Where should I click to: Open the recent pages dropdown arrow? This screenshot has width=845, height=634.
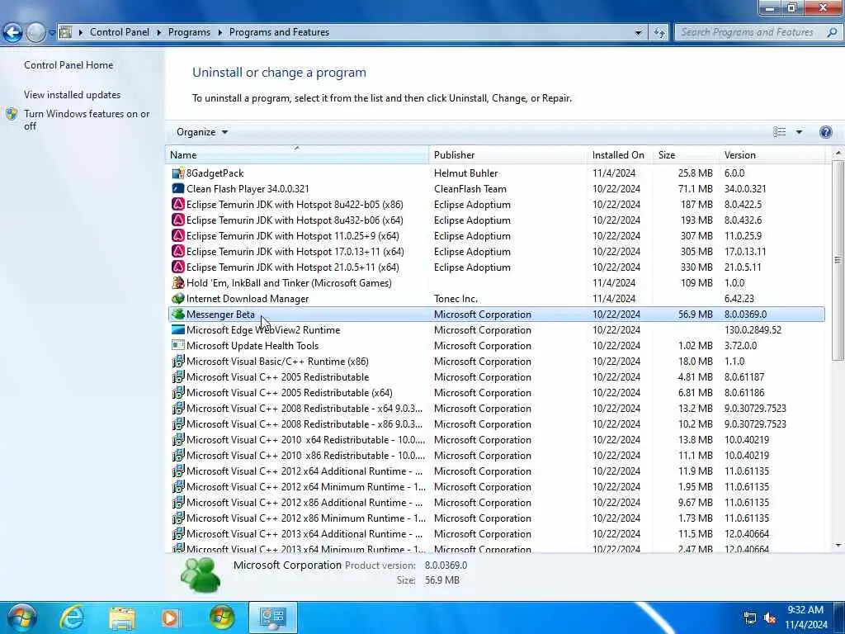pos(52,32)
